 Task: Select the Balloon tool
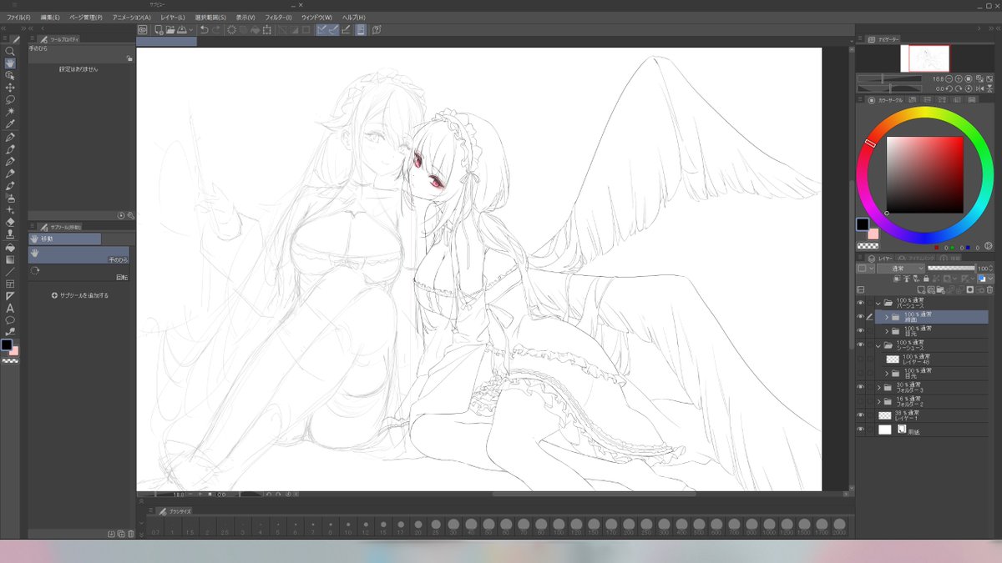point(10,319)
